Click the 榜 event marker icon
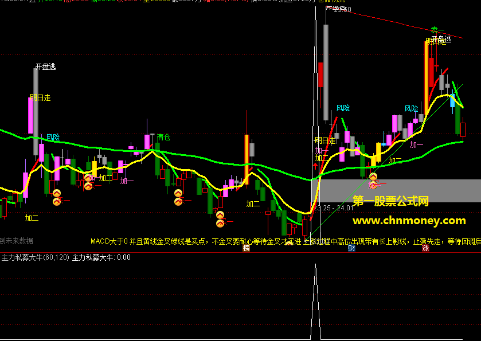This screenshot has width=481, height=341. point(246,248)
